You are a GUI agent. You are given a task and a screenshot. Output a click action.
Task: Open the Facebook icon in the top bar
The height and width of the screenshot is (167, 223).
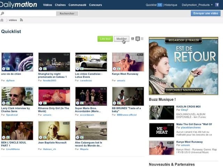pos(217,5)
